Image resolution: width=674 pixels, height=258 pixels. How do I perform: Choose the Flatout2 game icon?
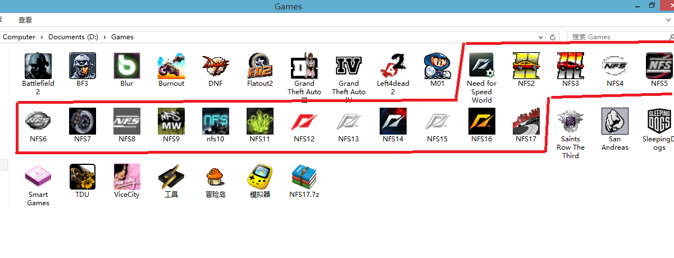pos(260,66)
